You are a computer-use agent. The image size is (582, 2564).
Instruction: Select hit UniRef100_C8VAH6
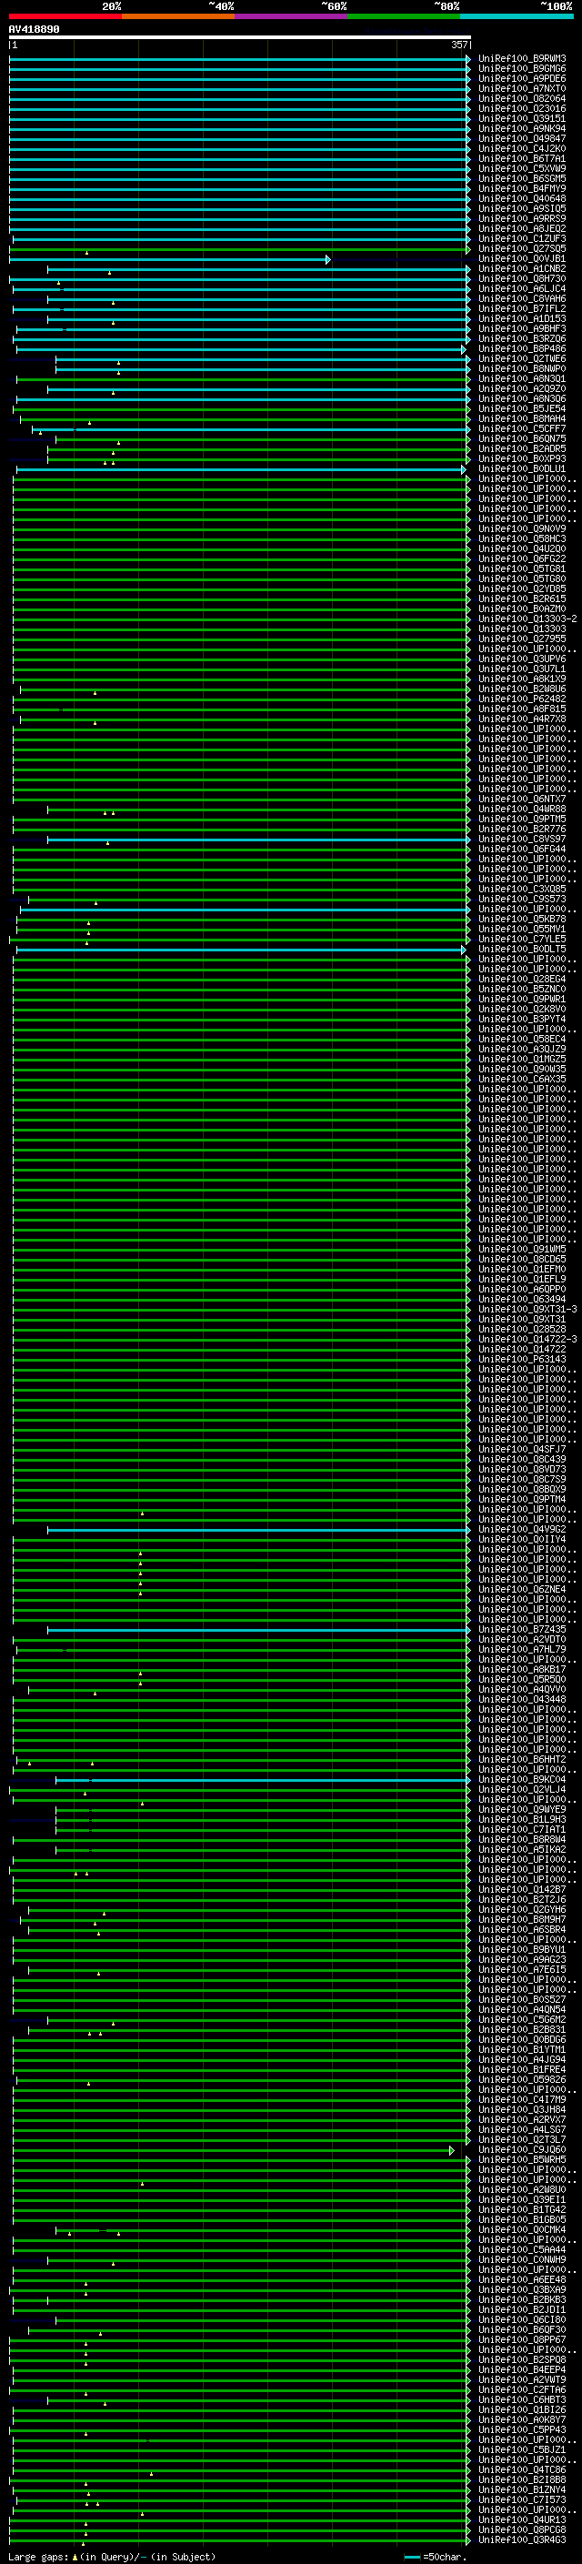(522, 298)
